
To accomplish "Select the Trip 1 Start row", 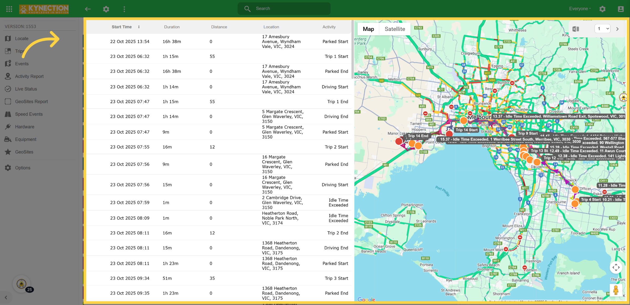I will pyautogui.click(x=219, y=56).
